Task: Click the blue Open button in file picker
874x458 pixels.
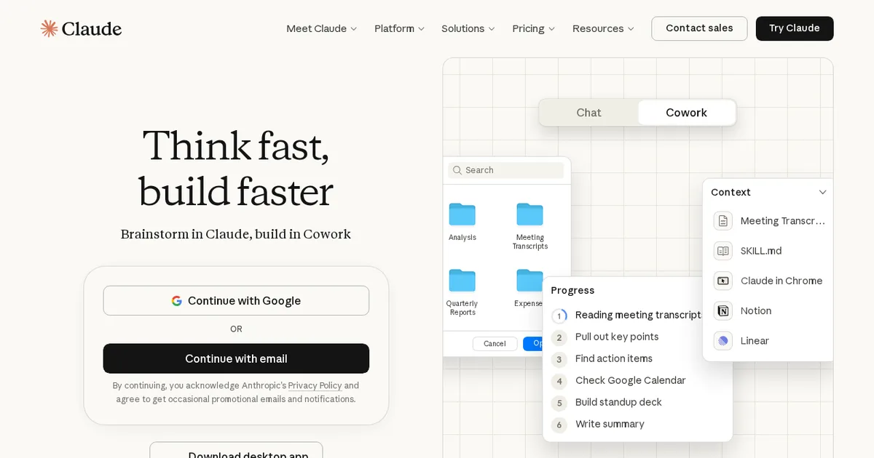Action: (x=534, y=344)
